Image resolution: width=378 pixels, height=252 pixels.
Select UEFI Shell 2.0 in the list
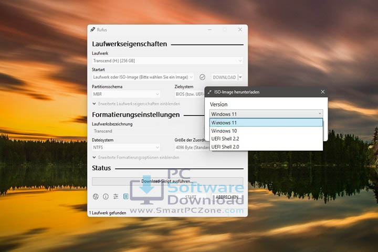pos(266,146)
